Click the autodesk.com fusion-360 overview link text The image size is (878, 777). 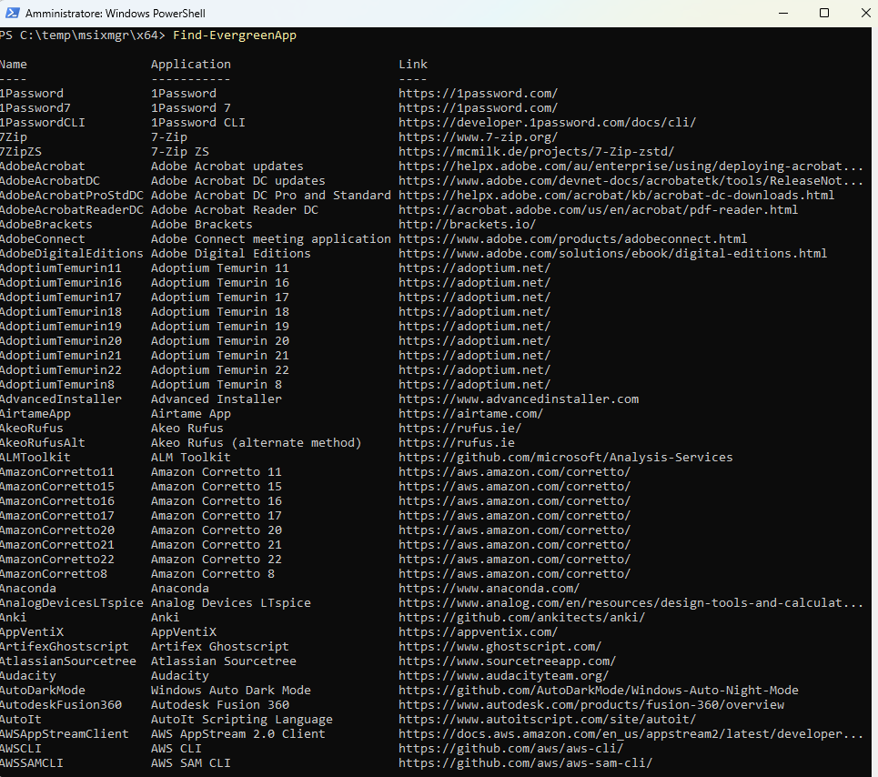(591, 705)
